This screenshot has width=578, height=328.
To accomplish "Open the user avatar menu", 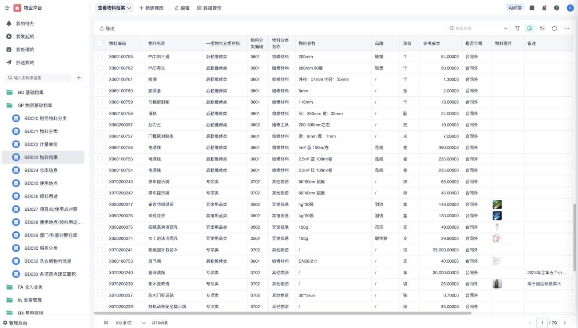I will pyautogui.click(x=570, y=8).
